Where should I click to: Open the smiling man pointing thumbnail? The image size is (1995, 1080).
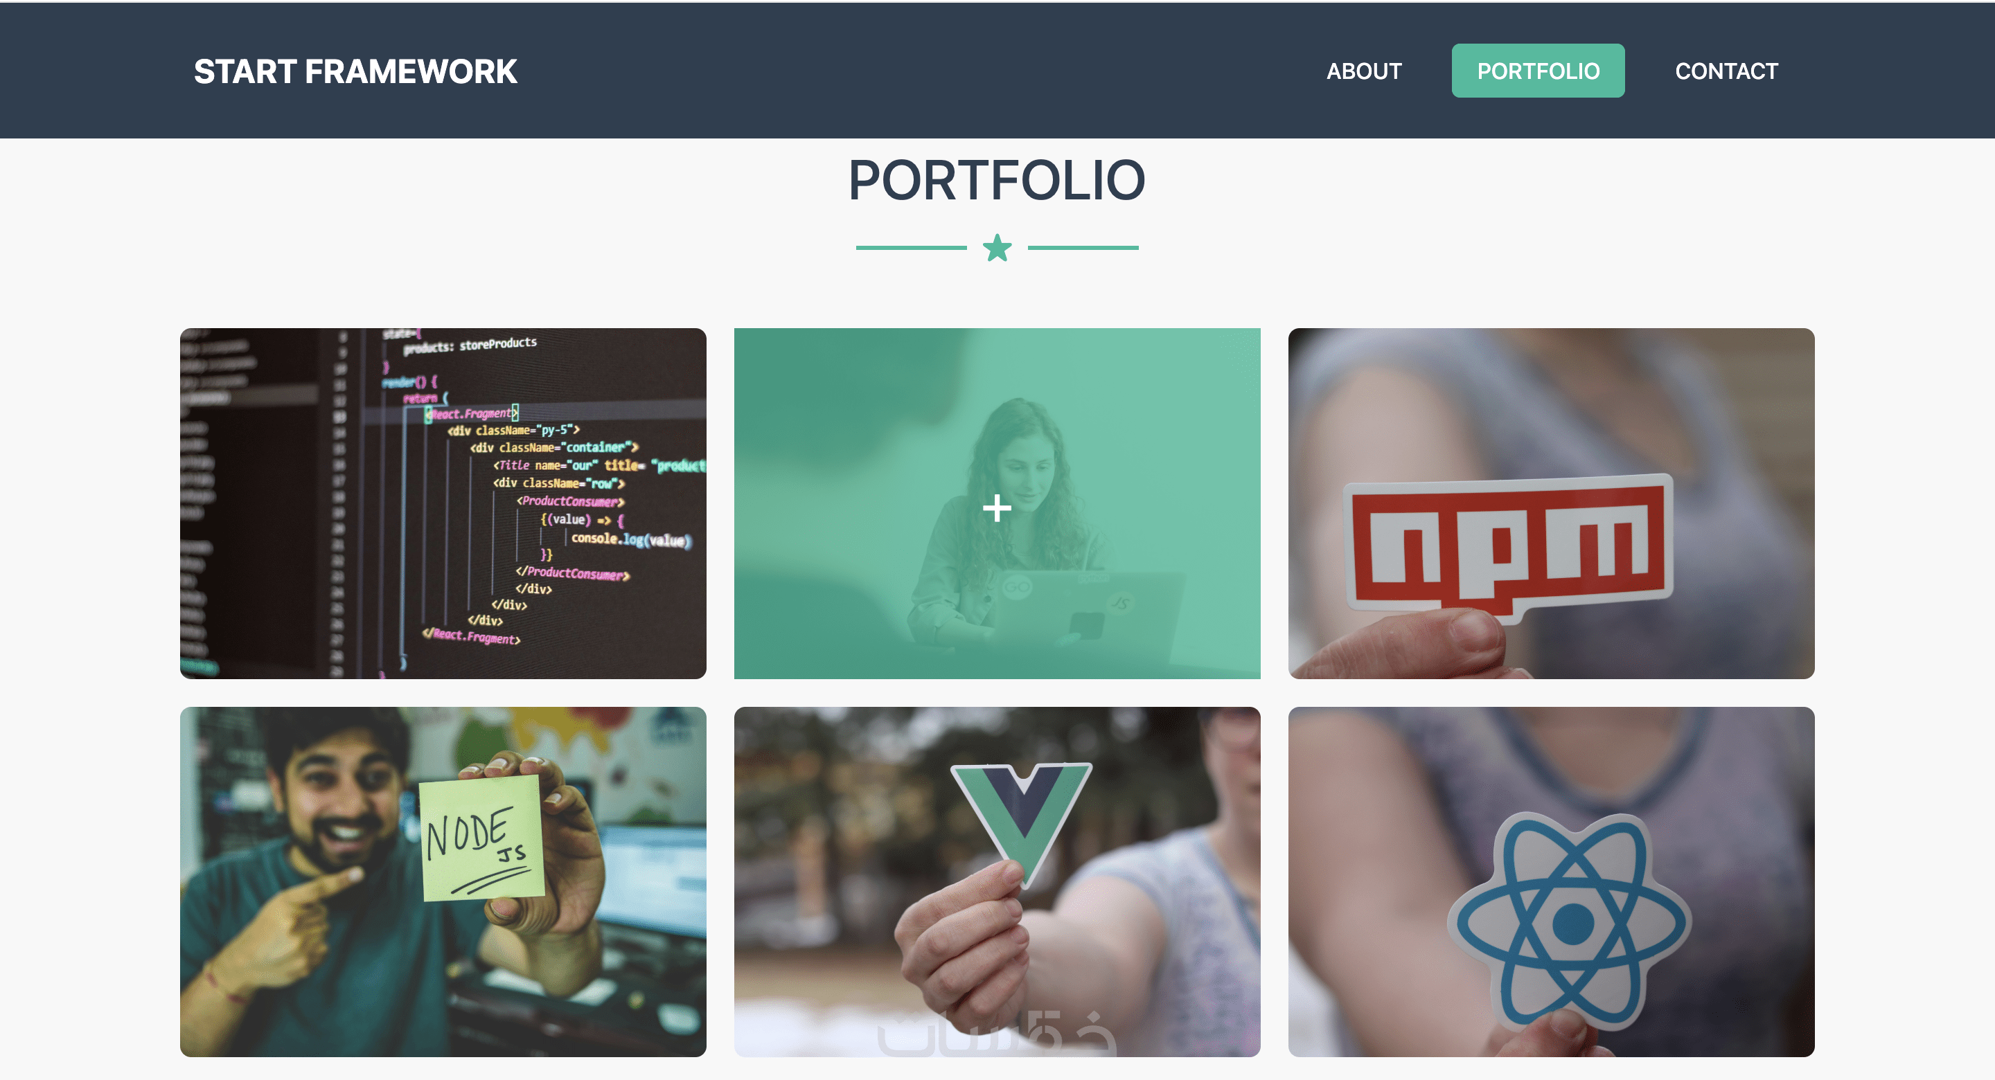(x=443, y=882)
